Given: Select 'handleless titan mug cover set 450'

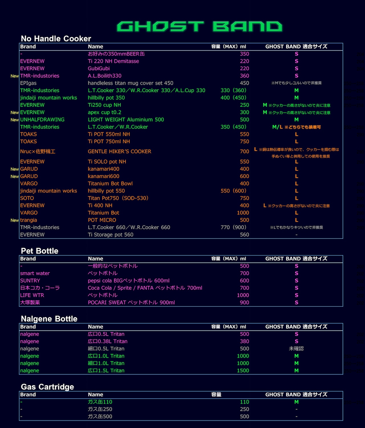Looking at the screenshot, I should pyautogui.click(x=131, y=83).
